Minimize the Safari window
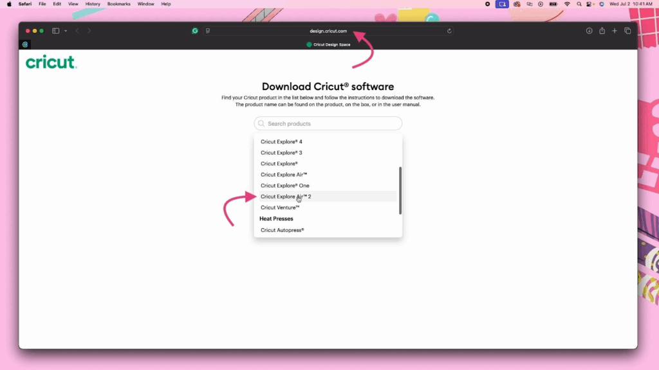Image resolution: width=659 pixels, height=370 pixels. pos(35,31)
